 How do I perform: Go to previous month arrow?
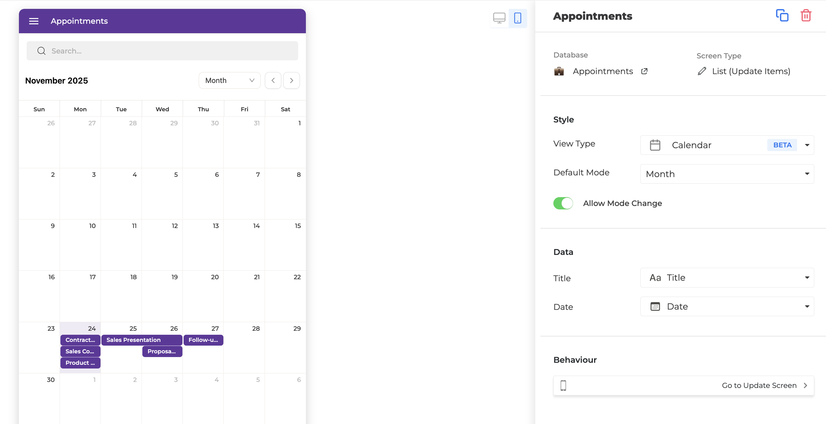click(x=273, y=80)
